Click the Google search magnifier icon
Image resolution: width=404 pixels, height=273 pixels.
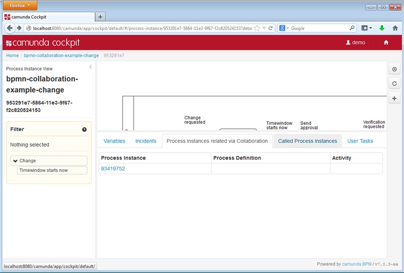click(352, 28)
